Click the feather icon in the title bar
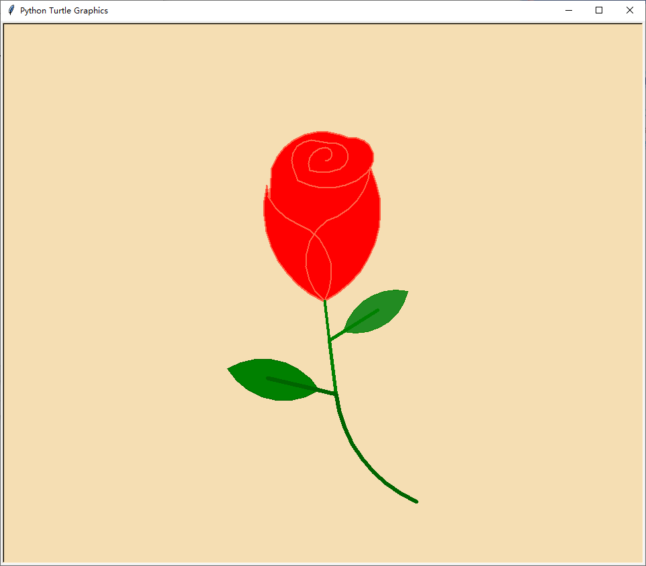This screenshot has width=646, height=566. (x=11, y=10)
